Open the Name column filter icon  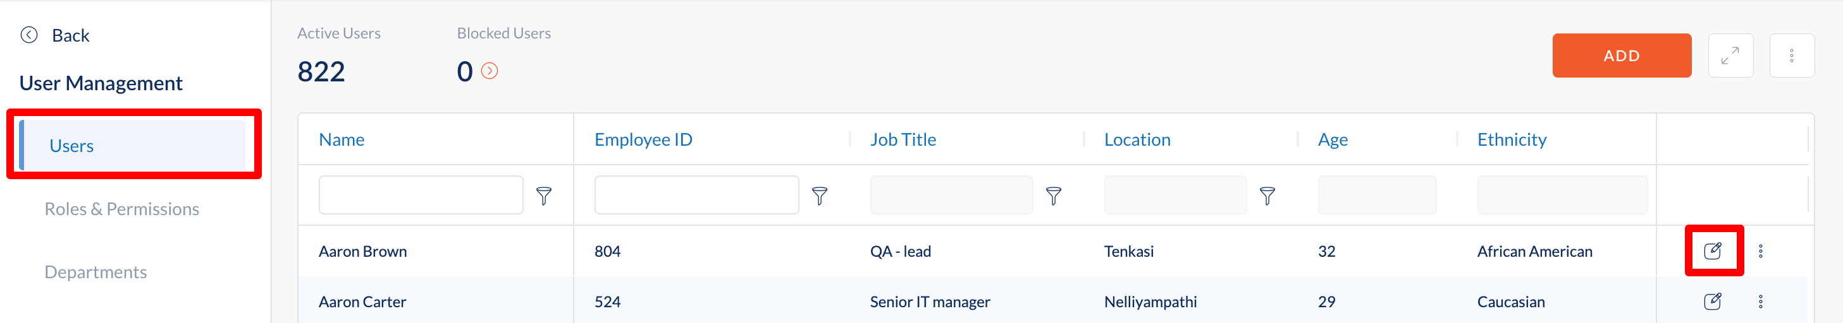point(544,196)
